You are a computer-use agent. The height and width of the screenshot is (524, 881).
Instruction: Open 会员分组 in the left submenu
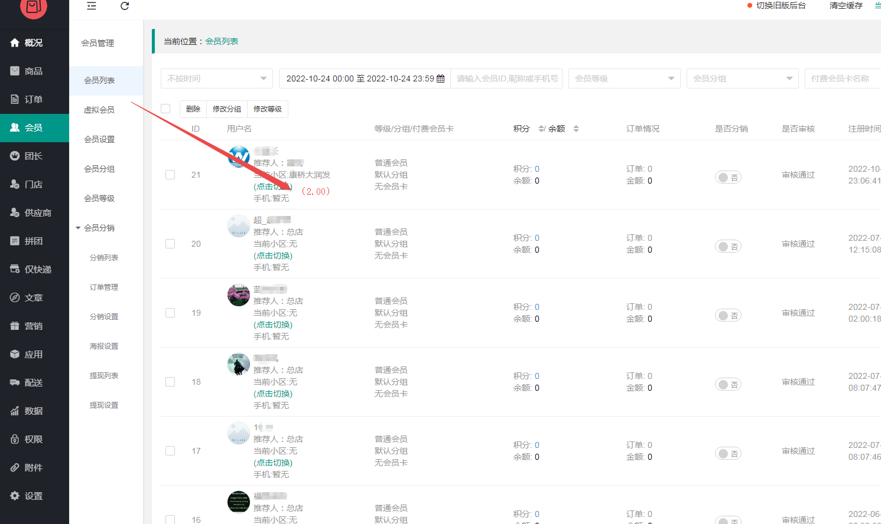click(x=99, y=169)
